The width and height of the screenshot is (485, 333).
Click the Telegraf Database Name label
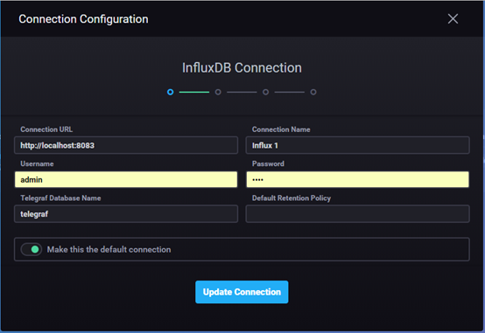coord(60,198)
